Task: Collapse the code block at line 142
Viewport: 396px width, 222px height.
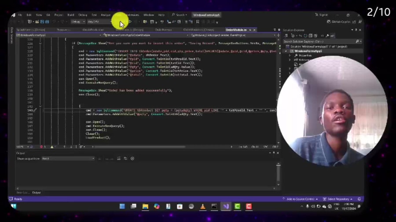Action: click(x=40, y=106)
